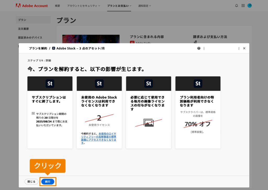Open the unused royalty-free images link
The width and height of the screenshot is (268, 190).
pos(99,138)
